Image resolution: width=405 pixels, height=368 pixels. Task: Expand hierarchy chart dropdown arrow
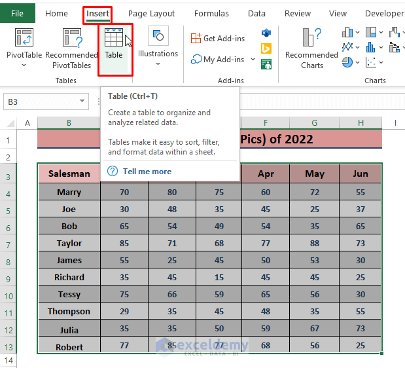(x=381, y=33)
